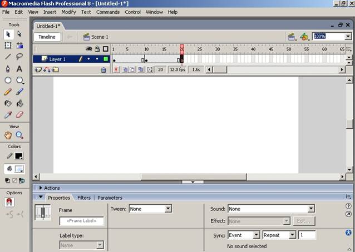Screen dimensions: 355x252
Task: Click the Insert Layer icon
Action: pyautogui.click(x=38, y=70)
